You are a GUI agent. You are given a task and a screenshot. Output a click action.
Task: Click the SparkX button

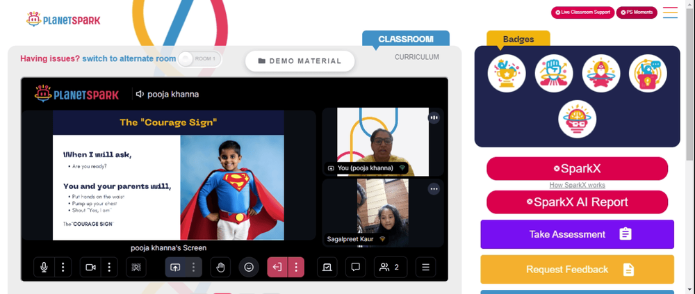coord(577,168)
